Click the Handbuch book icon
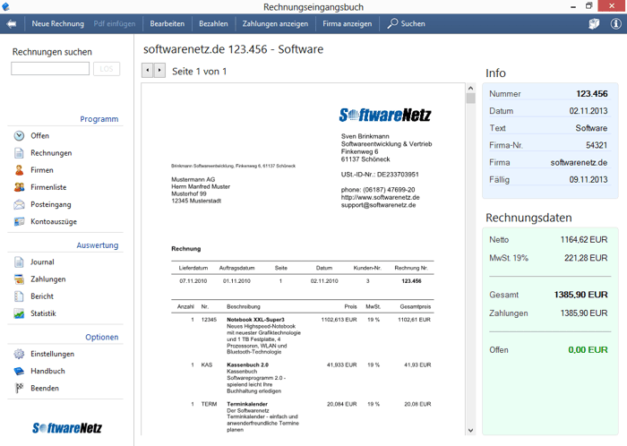This screenshot has width=627, height=446. [19, 371]
